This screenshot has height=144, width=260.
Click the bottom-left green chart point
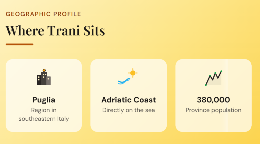coord(206,85)
